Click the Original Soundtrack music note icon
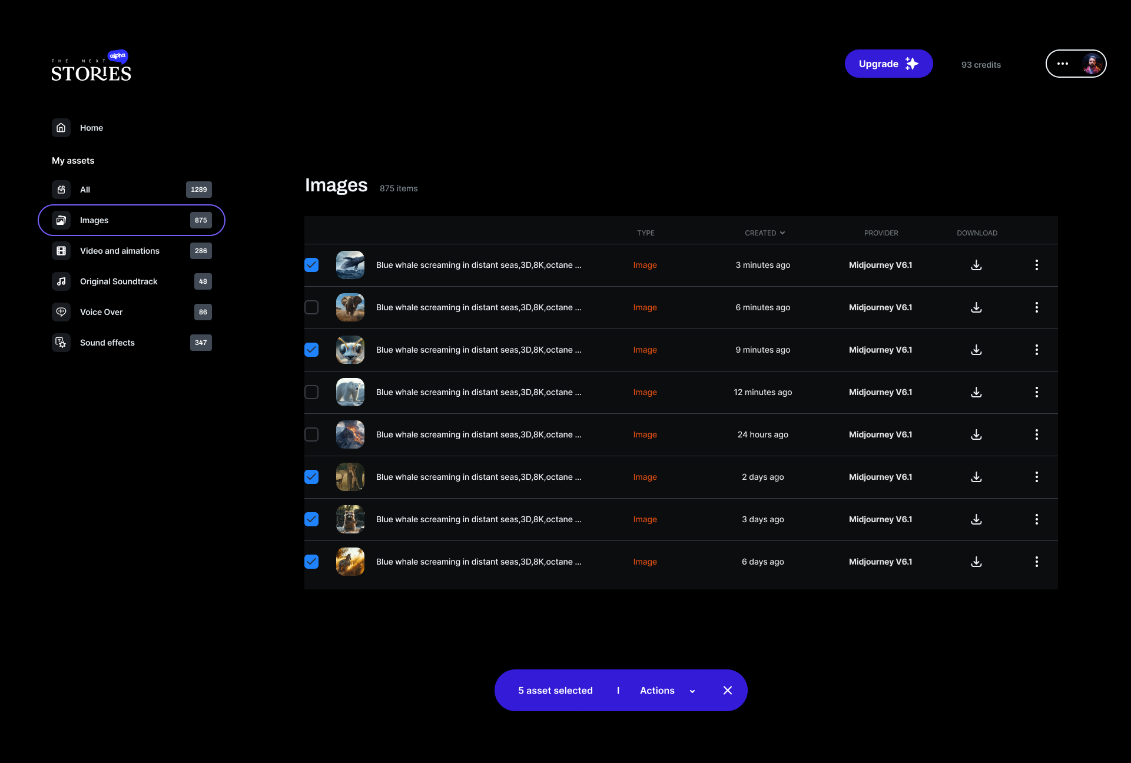The image size is (1131, 763). (61, 281)
